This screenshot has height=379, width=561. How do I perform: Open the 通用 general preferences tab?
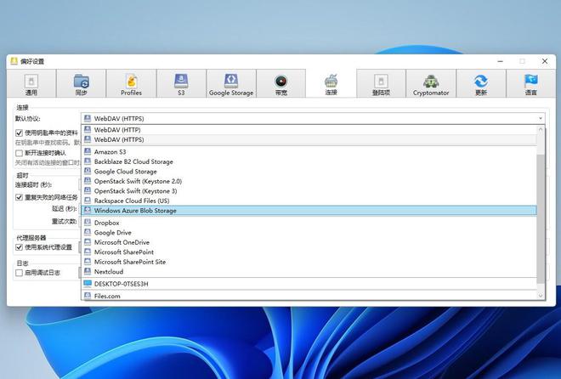[x=31, y=83]
